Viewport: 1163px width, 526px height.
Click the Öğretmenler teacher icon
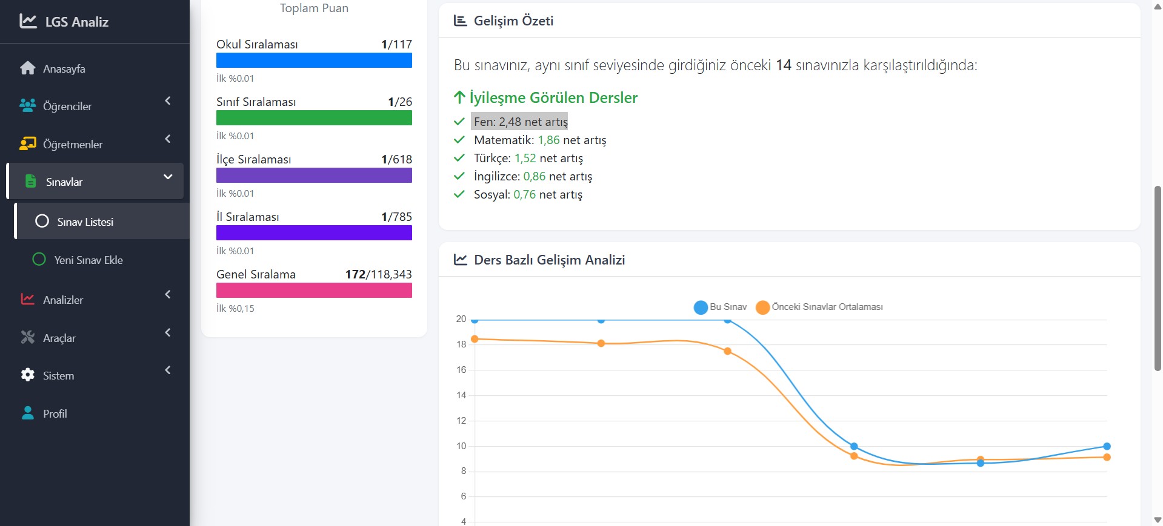[x=28, y=144]
